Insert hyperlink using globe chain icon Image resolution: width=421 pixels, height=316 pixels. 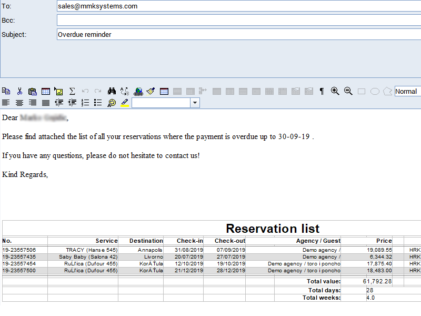(138, 91)
